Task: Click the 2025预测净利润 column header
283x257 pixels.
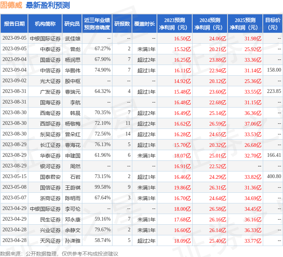Action: [245, 24]
